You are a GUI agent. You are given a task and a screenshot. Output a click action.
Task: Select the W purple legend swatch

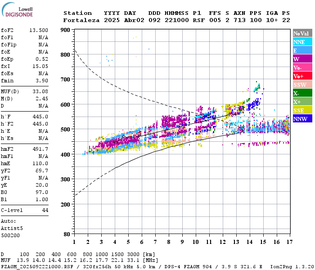pyautogui.click(x=302, y=59)
